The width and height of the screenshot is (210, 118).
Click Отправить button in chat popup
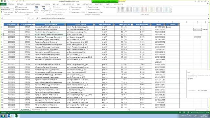tap(192, 90)
